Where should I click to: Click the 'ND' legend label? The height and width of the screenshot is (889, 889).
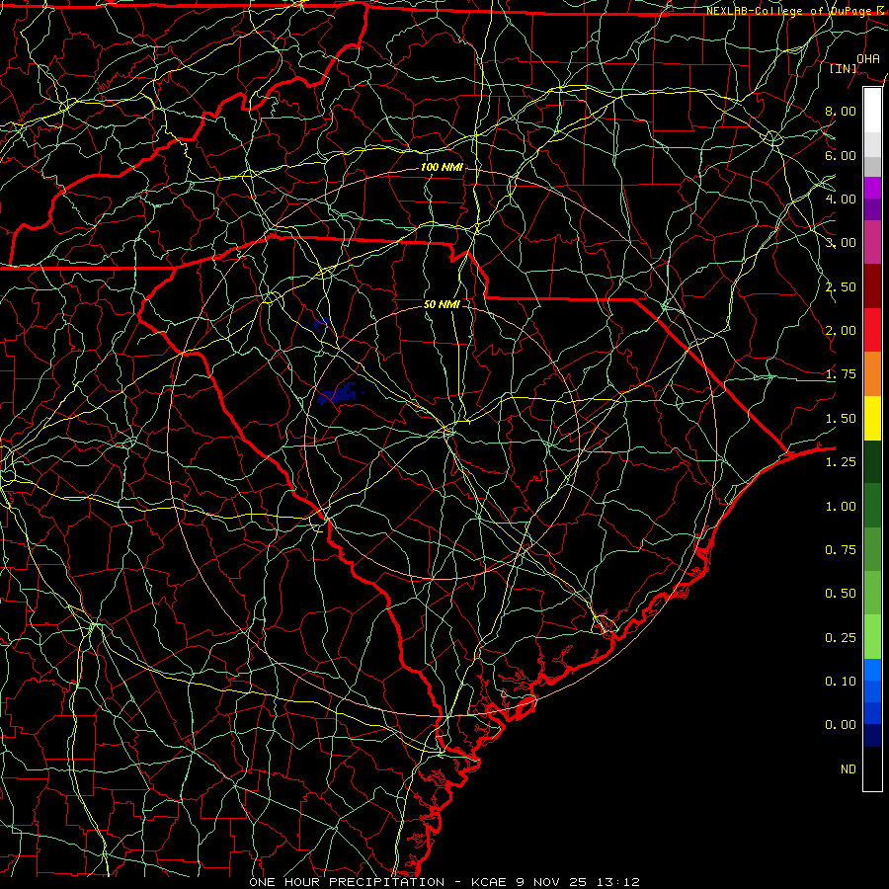(x=849, y=769)
